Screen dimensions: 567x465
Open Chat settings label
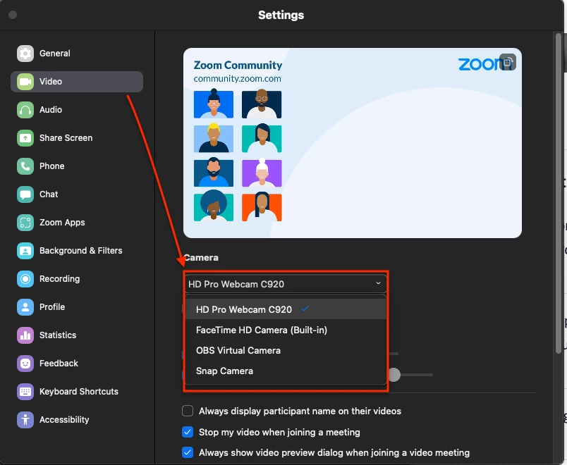pyautogui.click(x=49, y=194)
